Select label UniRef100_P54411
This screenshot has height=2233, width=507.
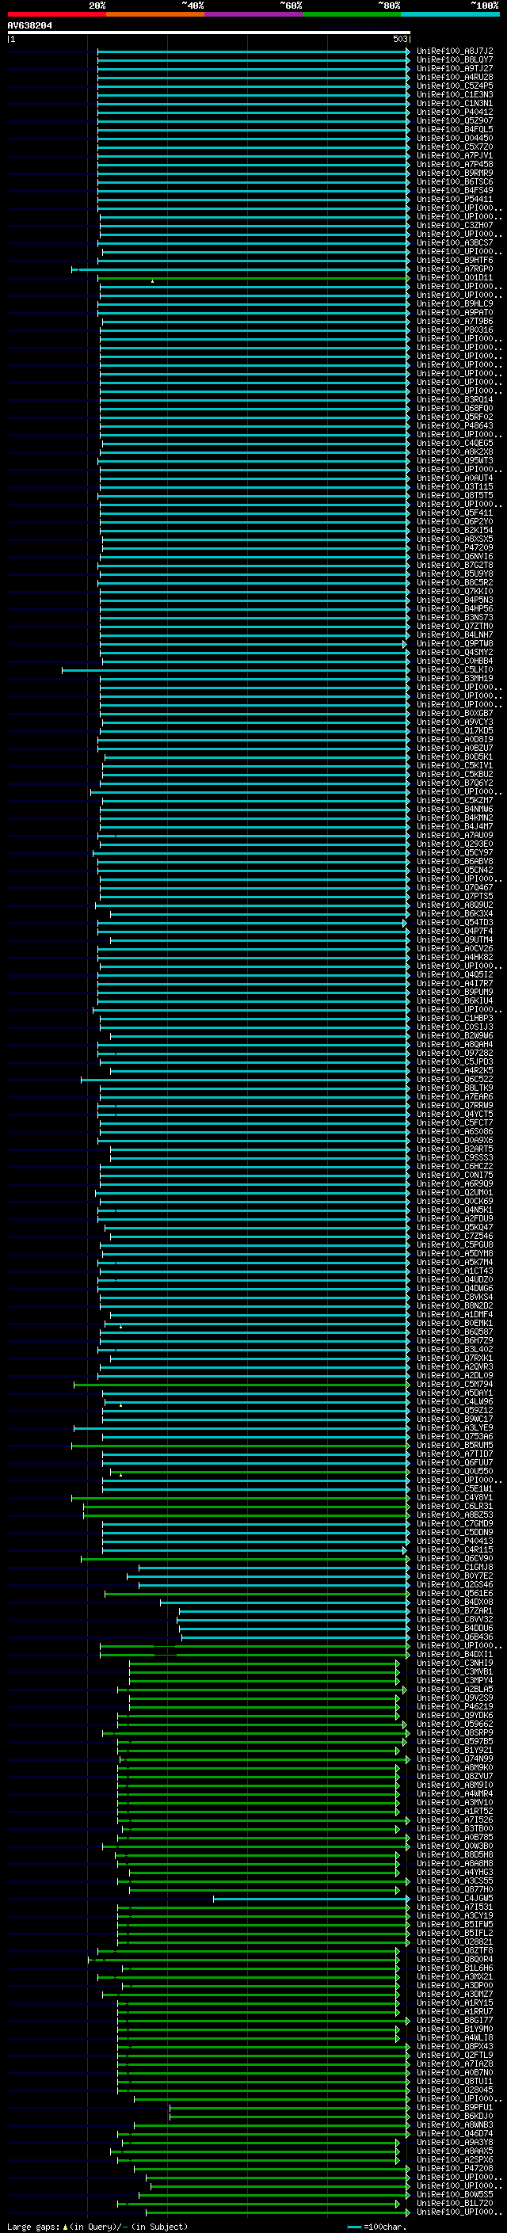click(455, 199)
